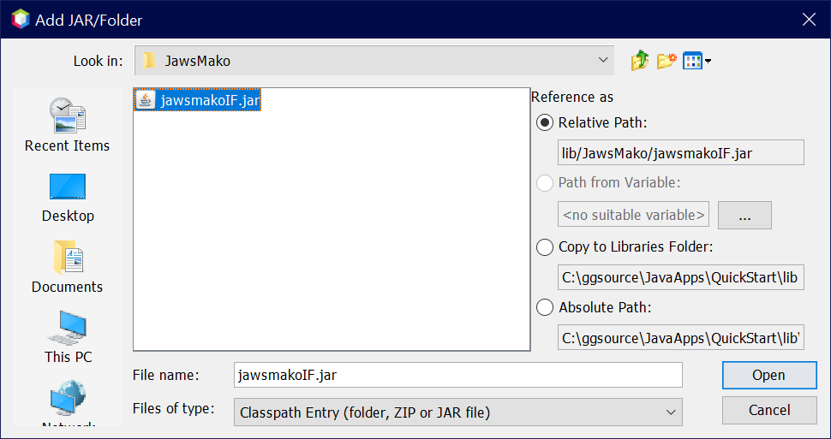The width and height of the screenshot is (831, 439).
Task: Choose Copy to Libraries Folder option
Action: click(545, 247)
